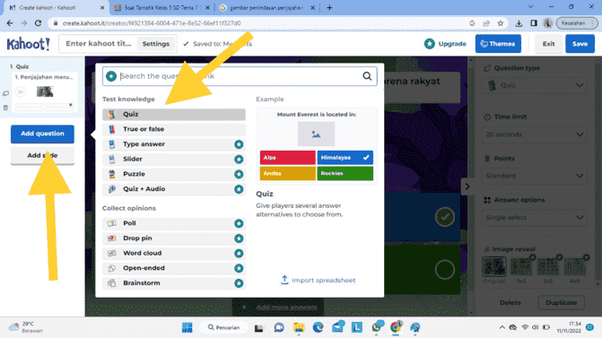Switch to the Soal Tematik Kelas 5 tab
The width and height of the screenshot is (602, 338).
[x=162, y=8]
